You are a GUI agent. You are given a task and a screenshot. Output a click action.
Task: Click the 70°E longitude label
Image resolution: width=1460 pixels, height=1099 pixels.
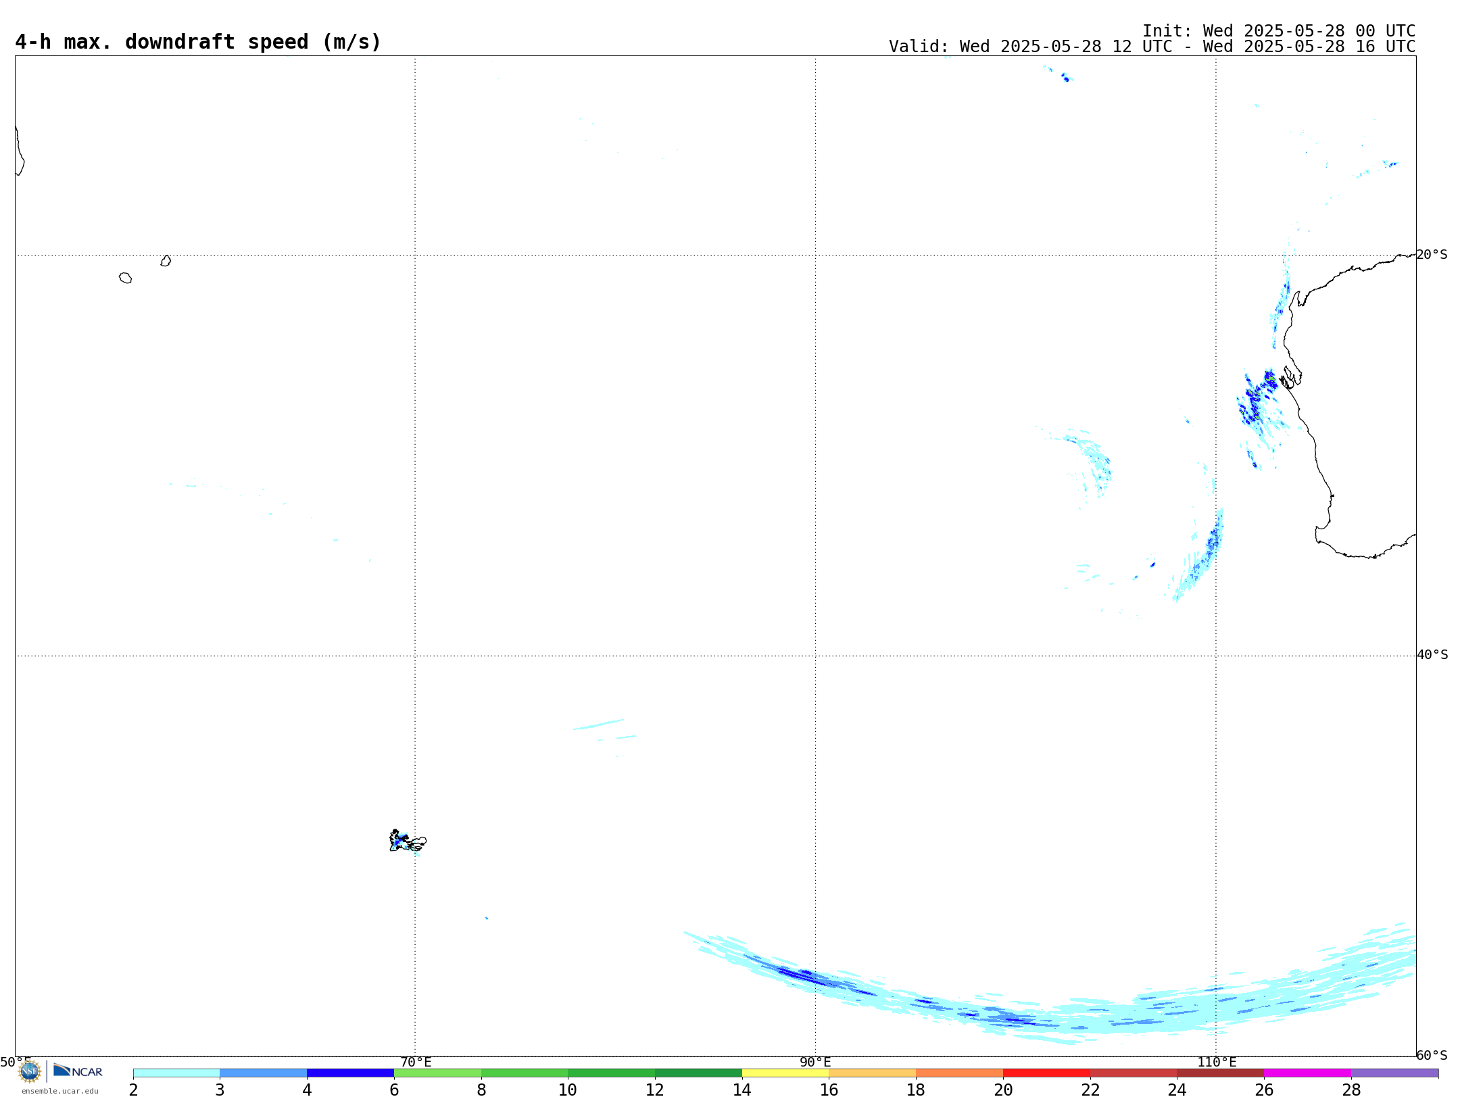(416, 1063)
